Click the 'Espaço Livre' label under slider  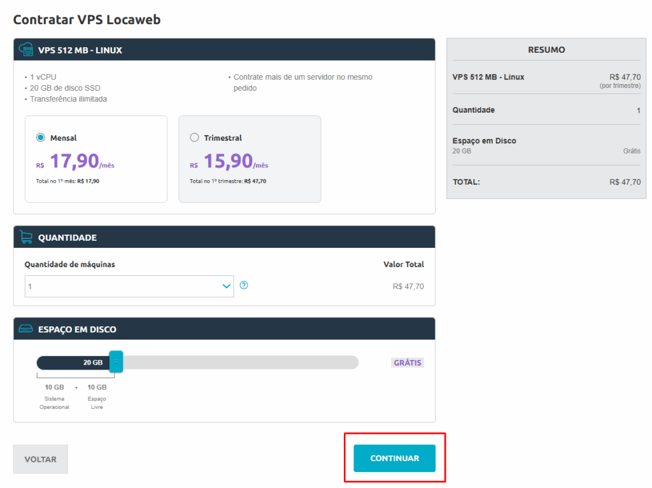click(97, 403)
